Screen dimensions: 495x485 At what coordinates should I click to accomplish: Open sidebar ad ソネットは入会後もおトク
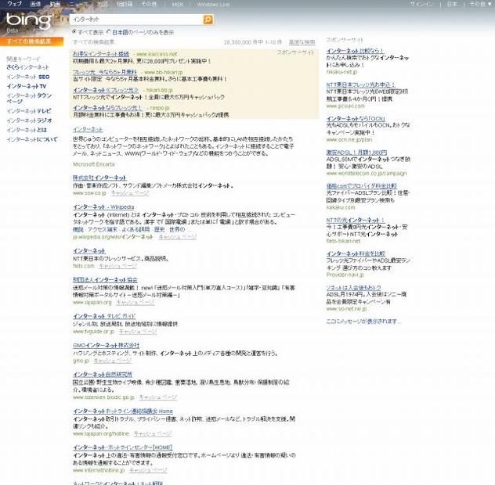(353, 288)
